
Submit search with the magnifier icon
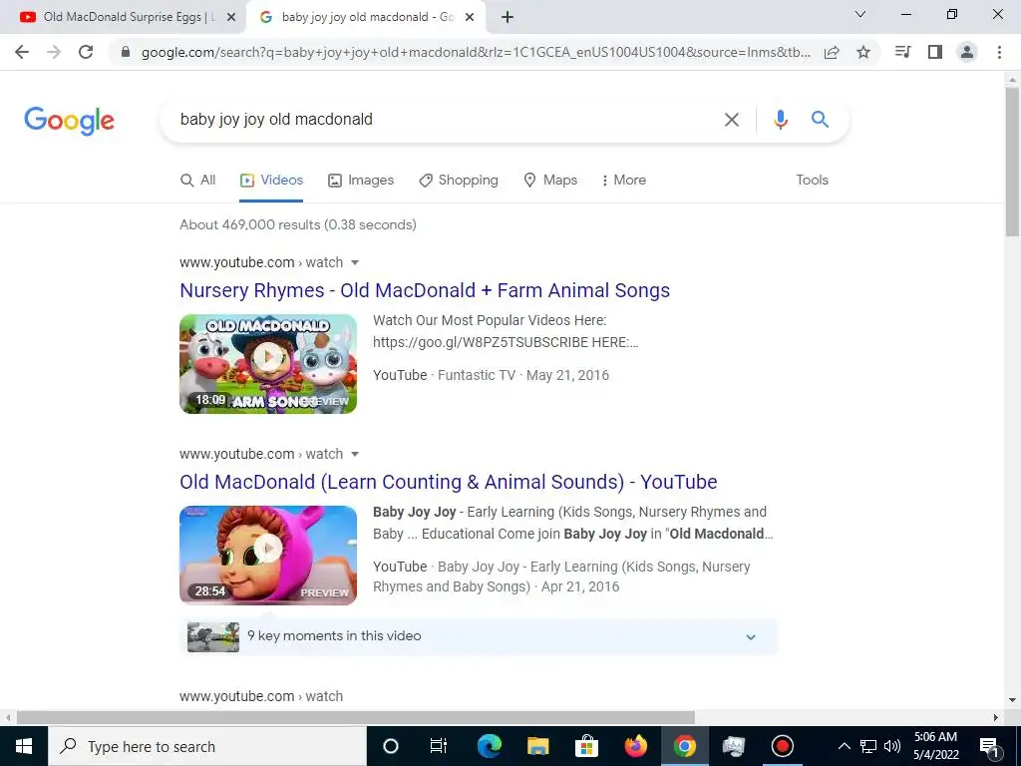point(820,120)
